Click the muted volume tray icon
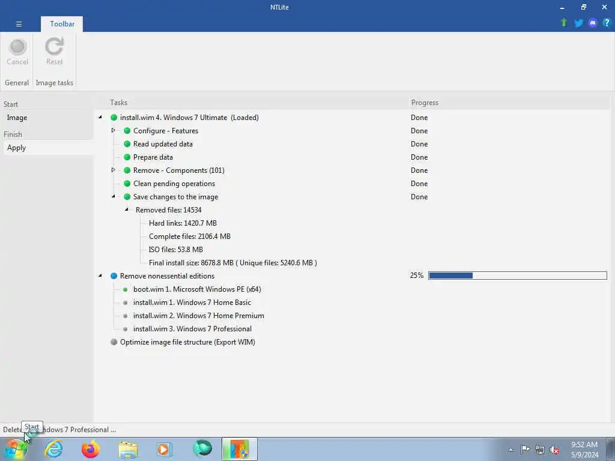615x461 pixels. click(554, 450)
